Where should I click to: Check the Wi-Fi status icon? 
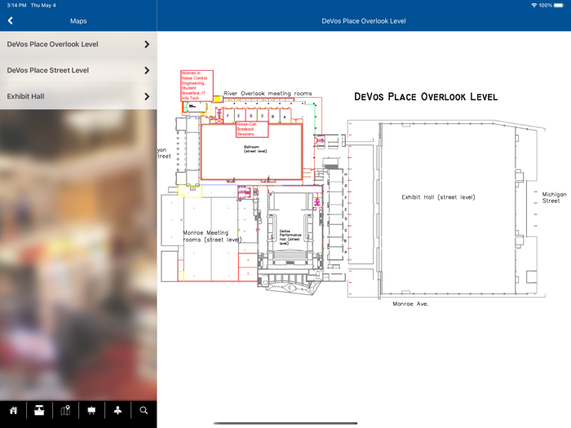[x=534, y=5]
